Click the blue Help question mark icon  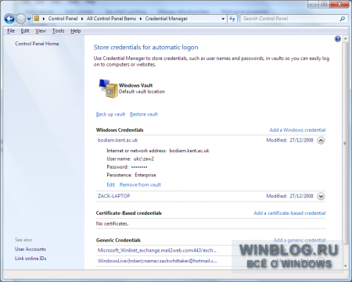(338, 39)
